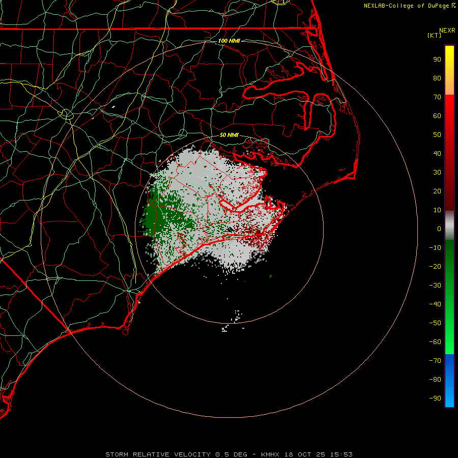458x458 pixels.
Task: Click the [KT] units label
Action: coord(434,35)
